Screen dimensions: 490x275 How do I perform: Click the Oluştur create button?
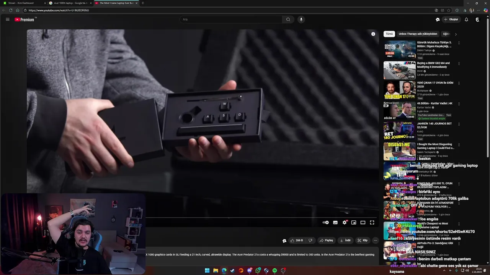pos(451,19)
